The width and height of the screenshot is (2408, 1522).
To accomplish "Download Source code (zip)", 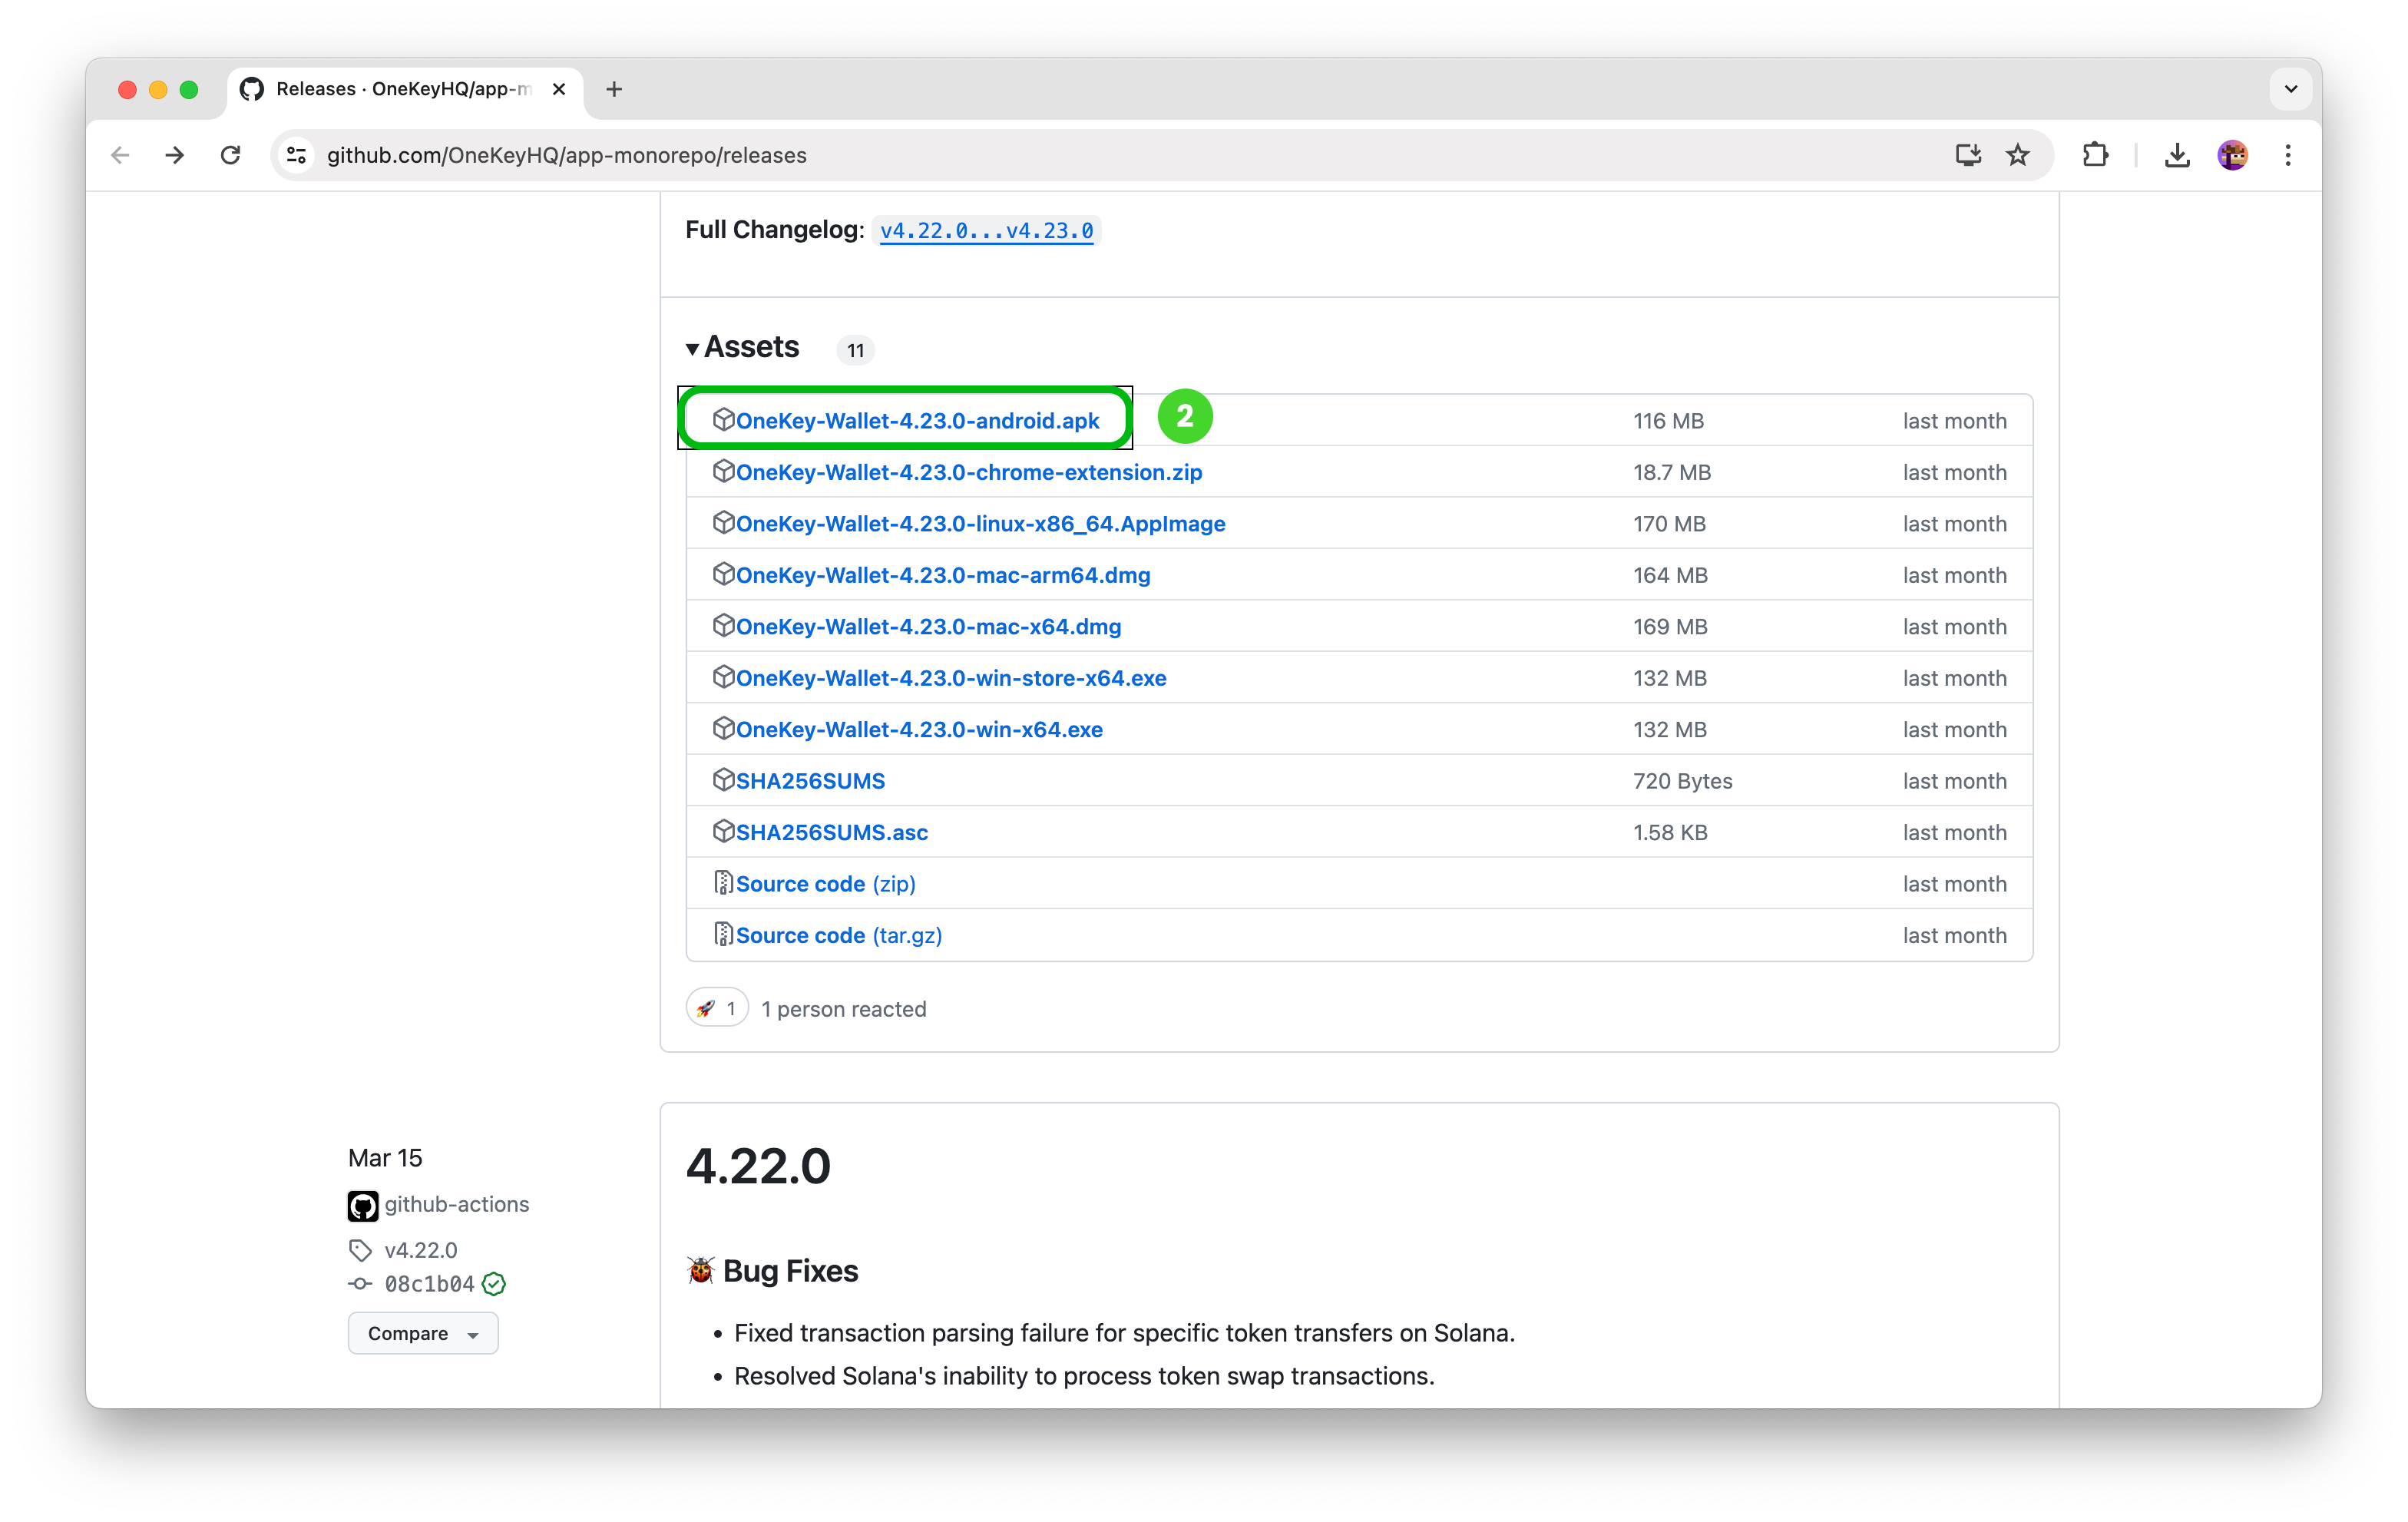I will (x=825, y=884).
